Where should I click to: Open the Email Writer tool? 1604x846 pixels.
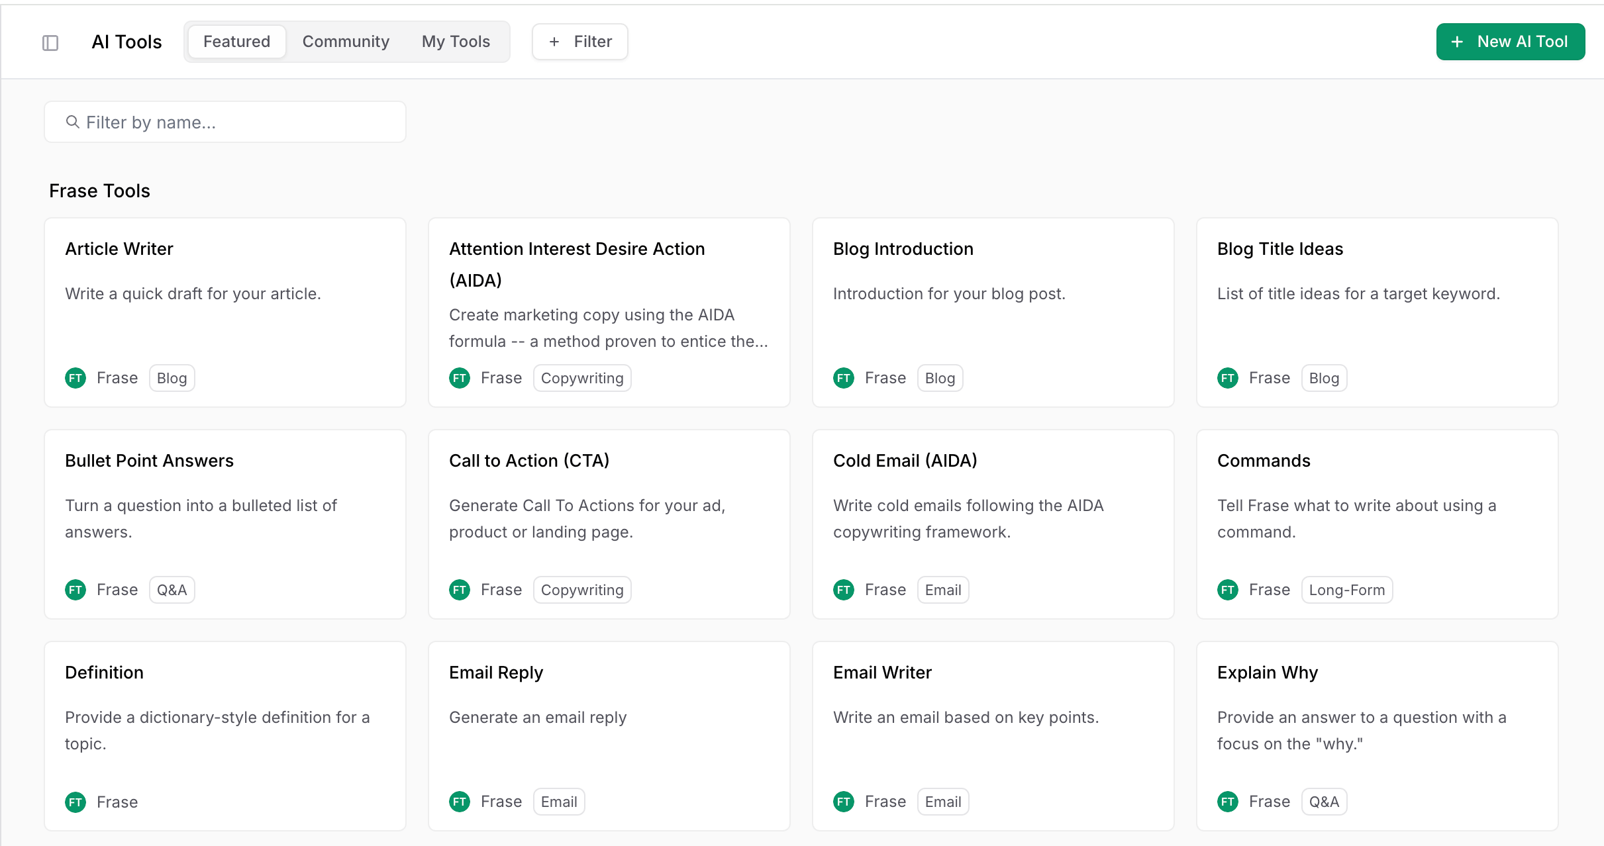coord(993,735)
